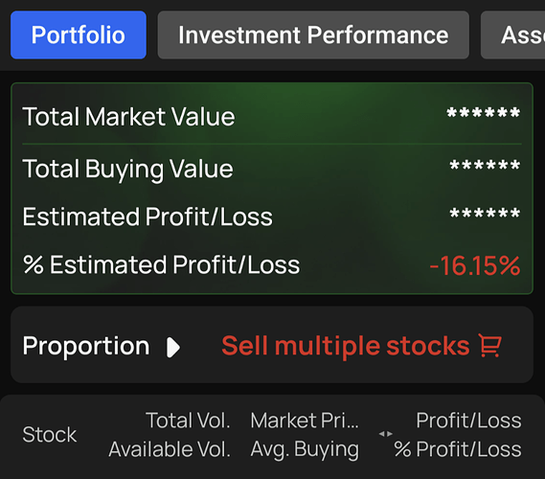This screenshot has height=479, width=545.
Task: Sort by Stock column header
Action: click(x=50, y=435)
